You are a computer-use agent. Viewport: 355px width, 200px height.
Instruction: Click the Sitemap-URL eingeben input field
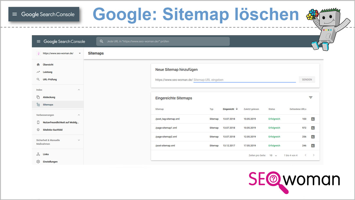[x=245, y=80]
